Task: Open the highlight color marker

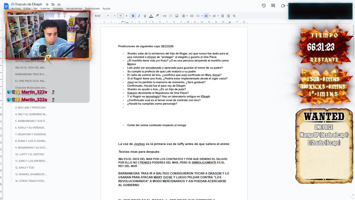Action: [157, 16]
